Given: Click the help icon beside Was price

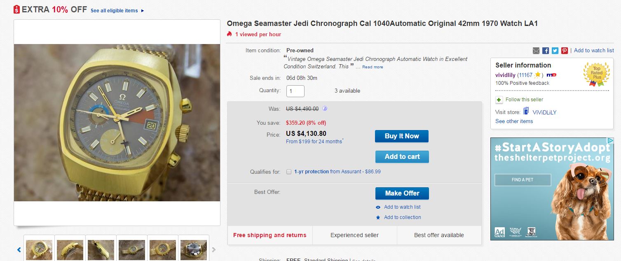Looking at the screenshot, I should (x=325, y=109).
